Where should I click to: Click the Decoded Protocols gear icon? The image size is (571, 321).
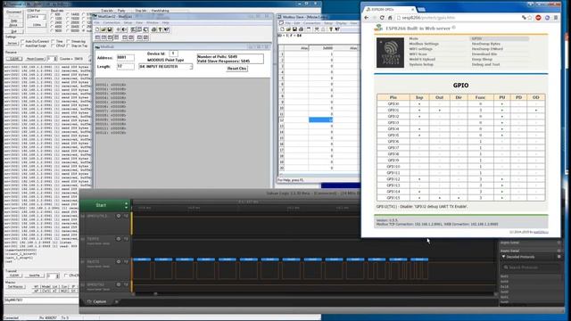[559, 257]
